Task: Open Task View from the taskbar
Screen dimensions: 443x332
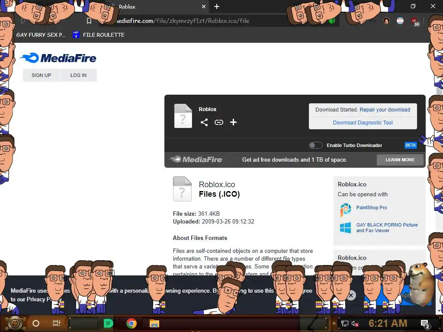Action: point(57,323)
